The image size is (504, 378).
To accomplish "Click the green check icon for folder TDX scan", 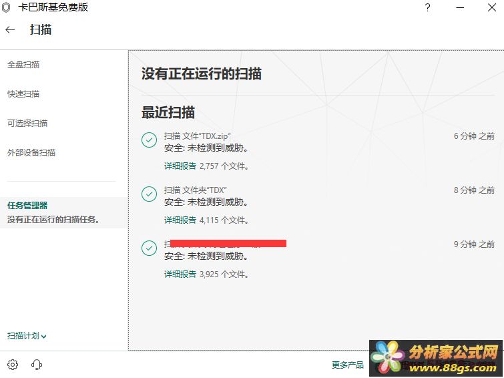I will 149,194.
